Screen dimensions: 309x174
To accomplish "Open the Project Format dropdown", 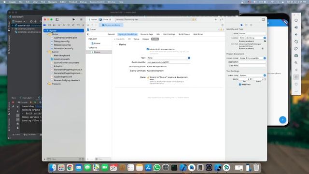I will [x=252, y=58].
